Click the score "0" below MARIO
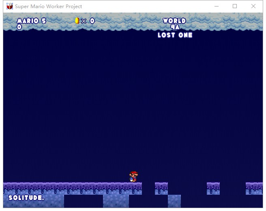 19,27
